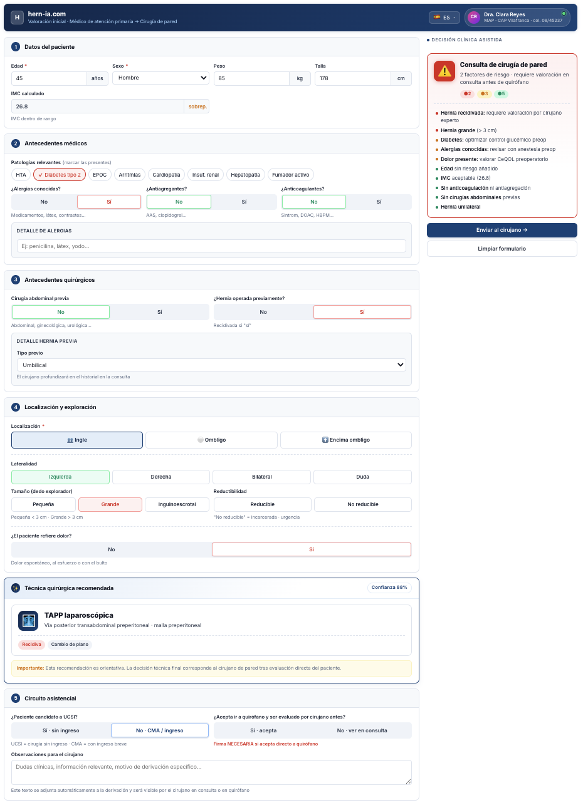Click the Detalle de alergias text field
Image resolution: width=583 pixels, height=805 pixels.
coord(211,246)
